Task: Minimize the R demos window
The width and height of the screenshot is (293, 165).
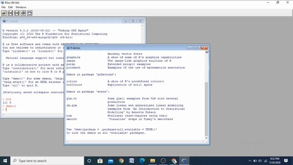Action: point(190,48)
